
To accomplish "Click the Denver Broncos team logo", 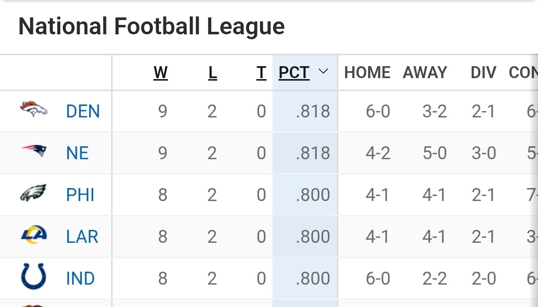I will point(33,109).
